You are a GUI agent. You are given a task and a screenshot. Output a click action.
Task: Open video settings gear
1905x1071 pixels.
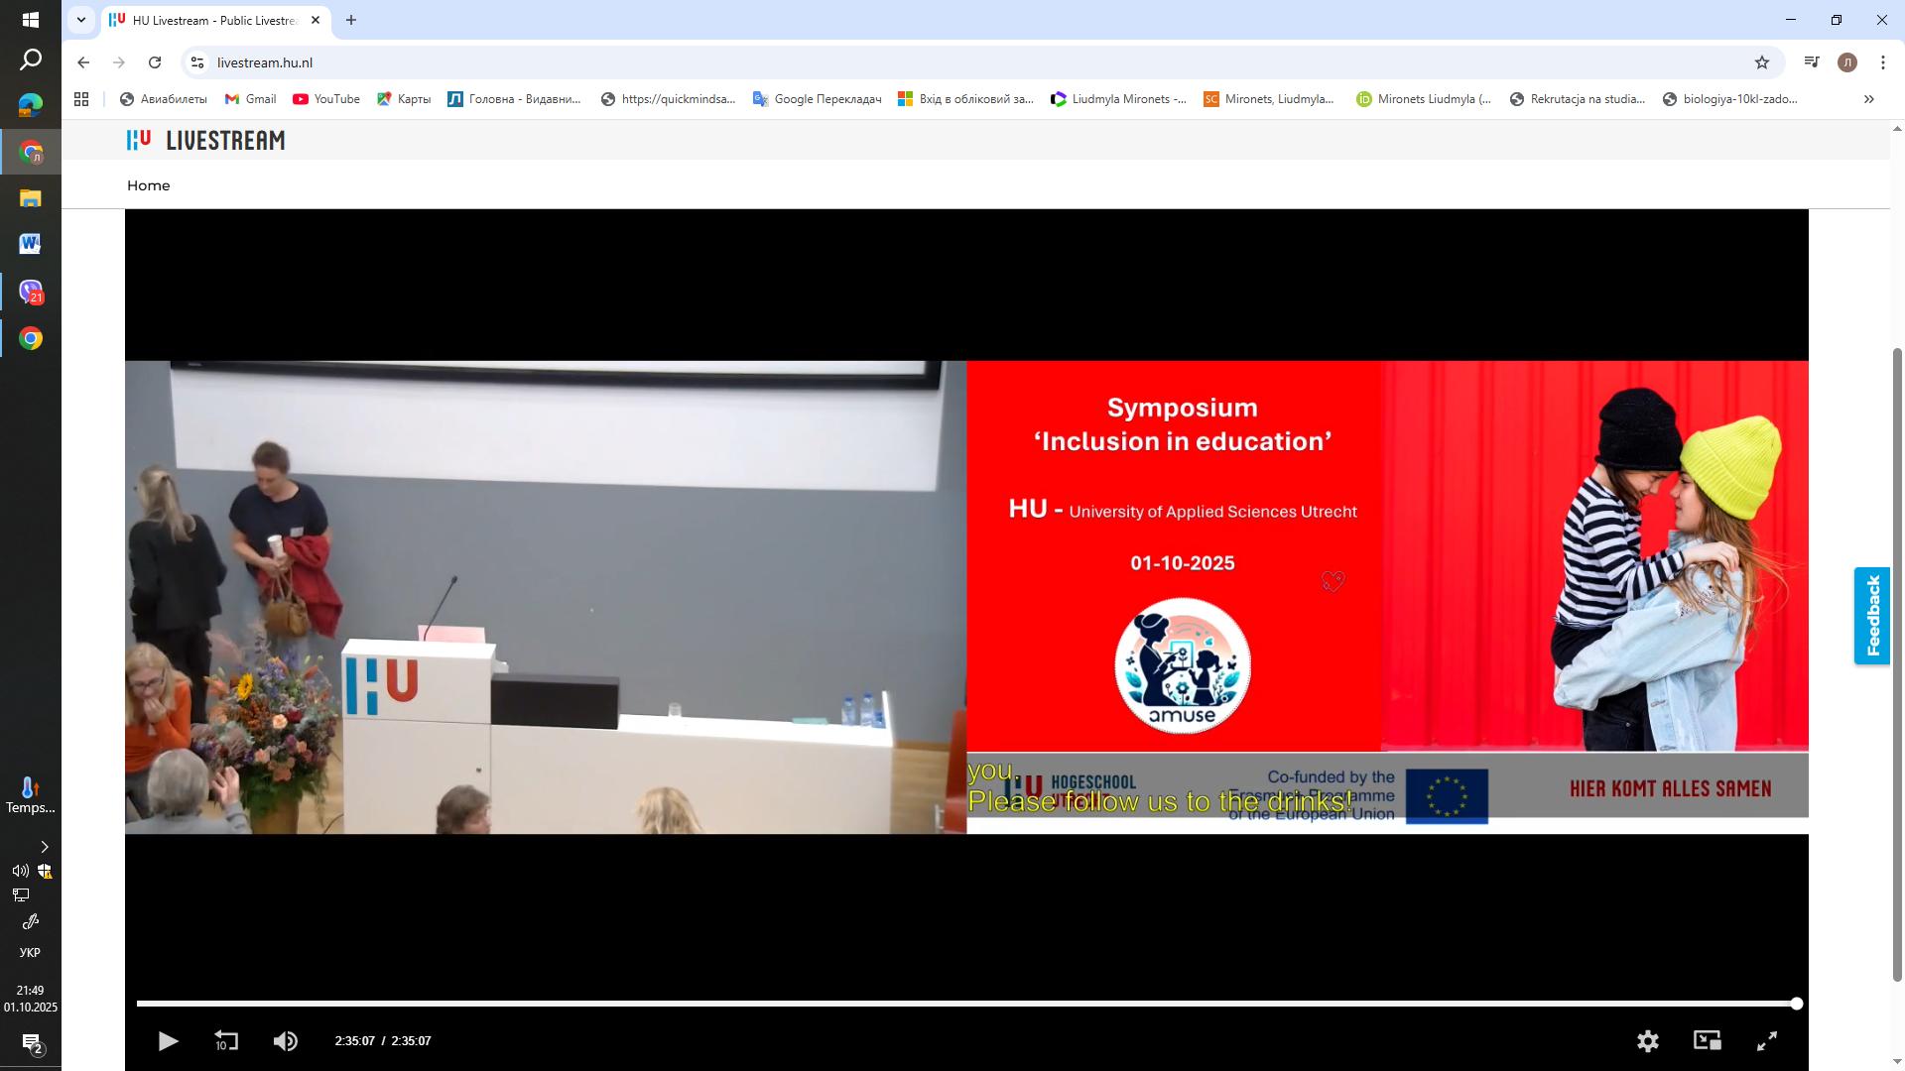coord(1647,1041)
